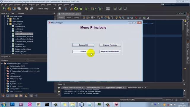Click the Profile Project toolbar icon
Viewport: 190px width, 107px height.
tap(99, 9)
